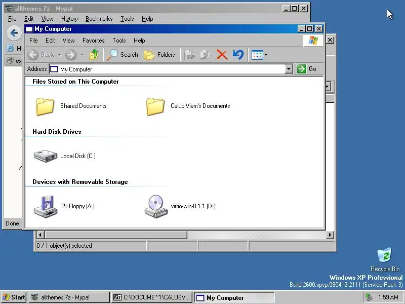Select the Local Disk (C:) drive icon
Screen dimensions: 405x304
pyautogui.click(x=45, y=156)
